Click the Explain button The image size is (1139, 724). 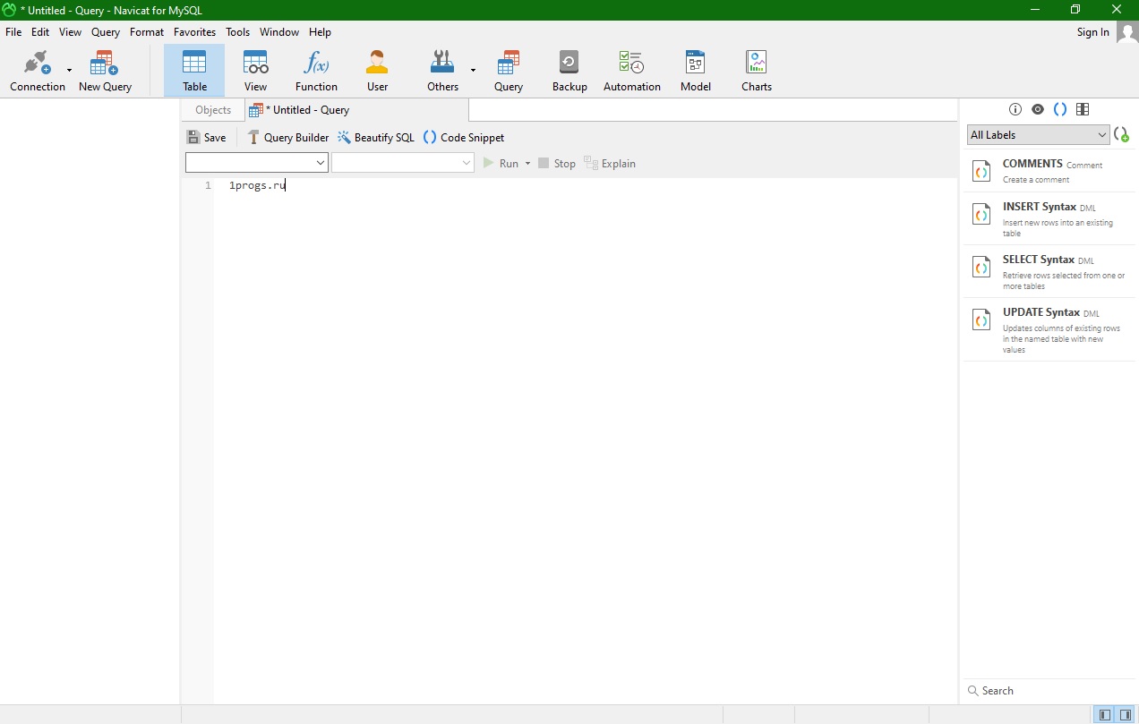(609, 163)
